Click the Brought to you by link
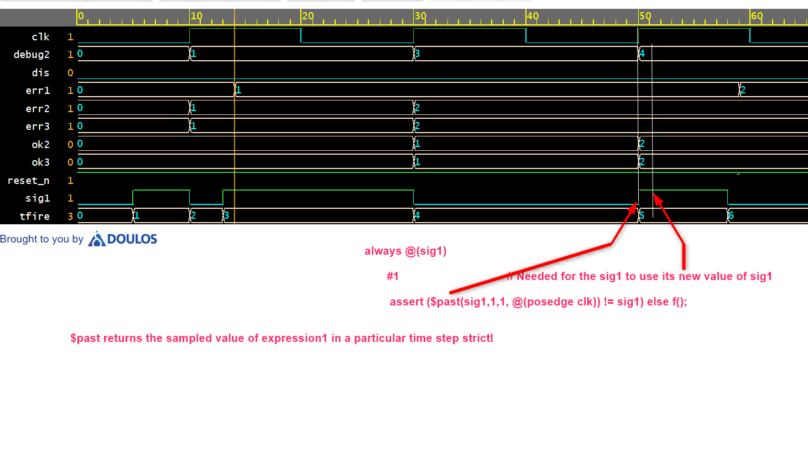808x469 pixels. (x=41, y=239)
